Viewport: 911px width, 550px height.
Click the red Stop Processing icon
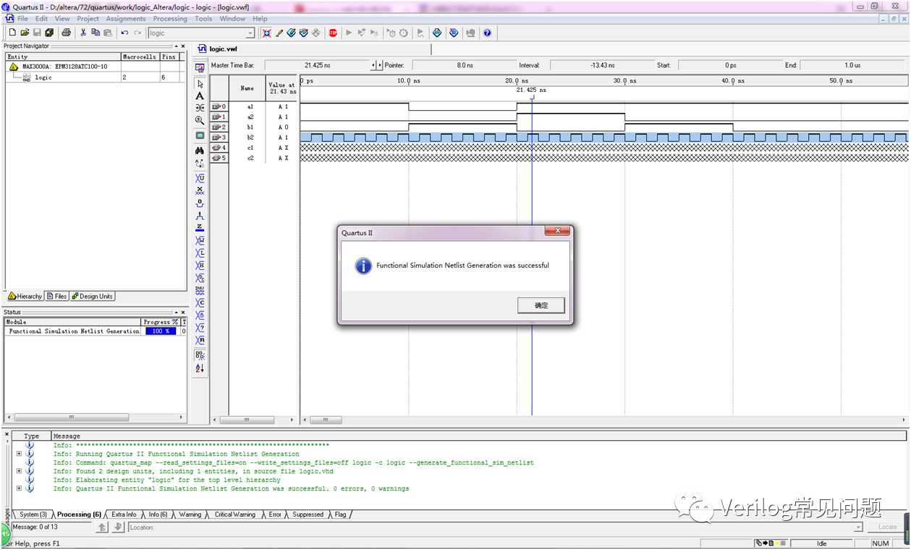coord(333,33)
